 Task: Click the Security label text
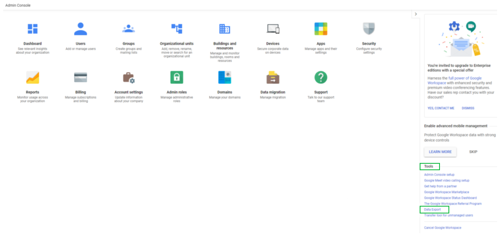coord(369,44)
